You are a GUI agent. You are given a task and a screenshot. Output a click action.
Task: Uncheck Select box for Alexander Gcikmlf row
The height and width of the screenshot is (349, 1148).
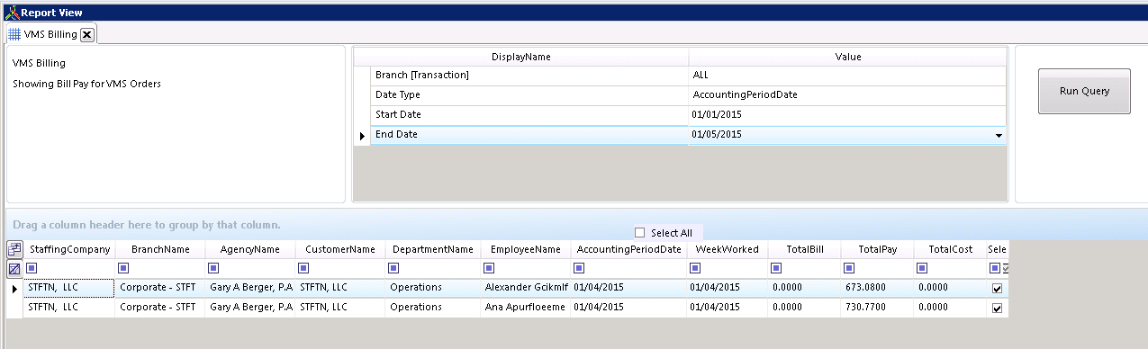(997, 288)
